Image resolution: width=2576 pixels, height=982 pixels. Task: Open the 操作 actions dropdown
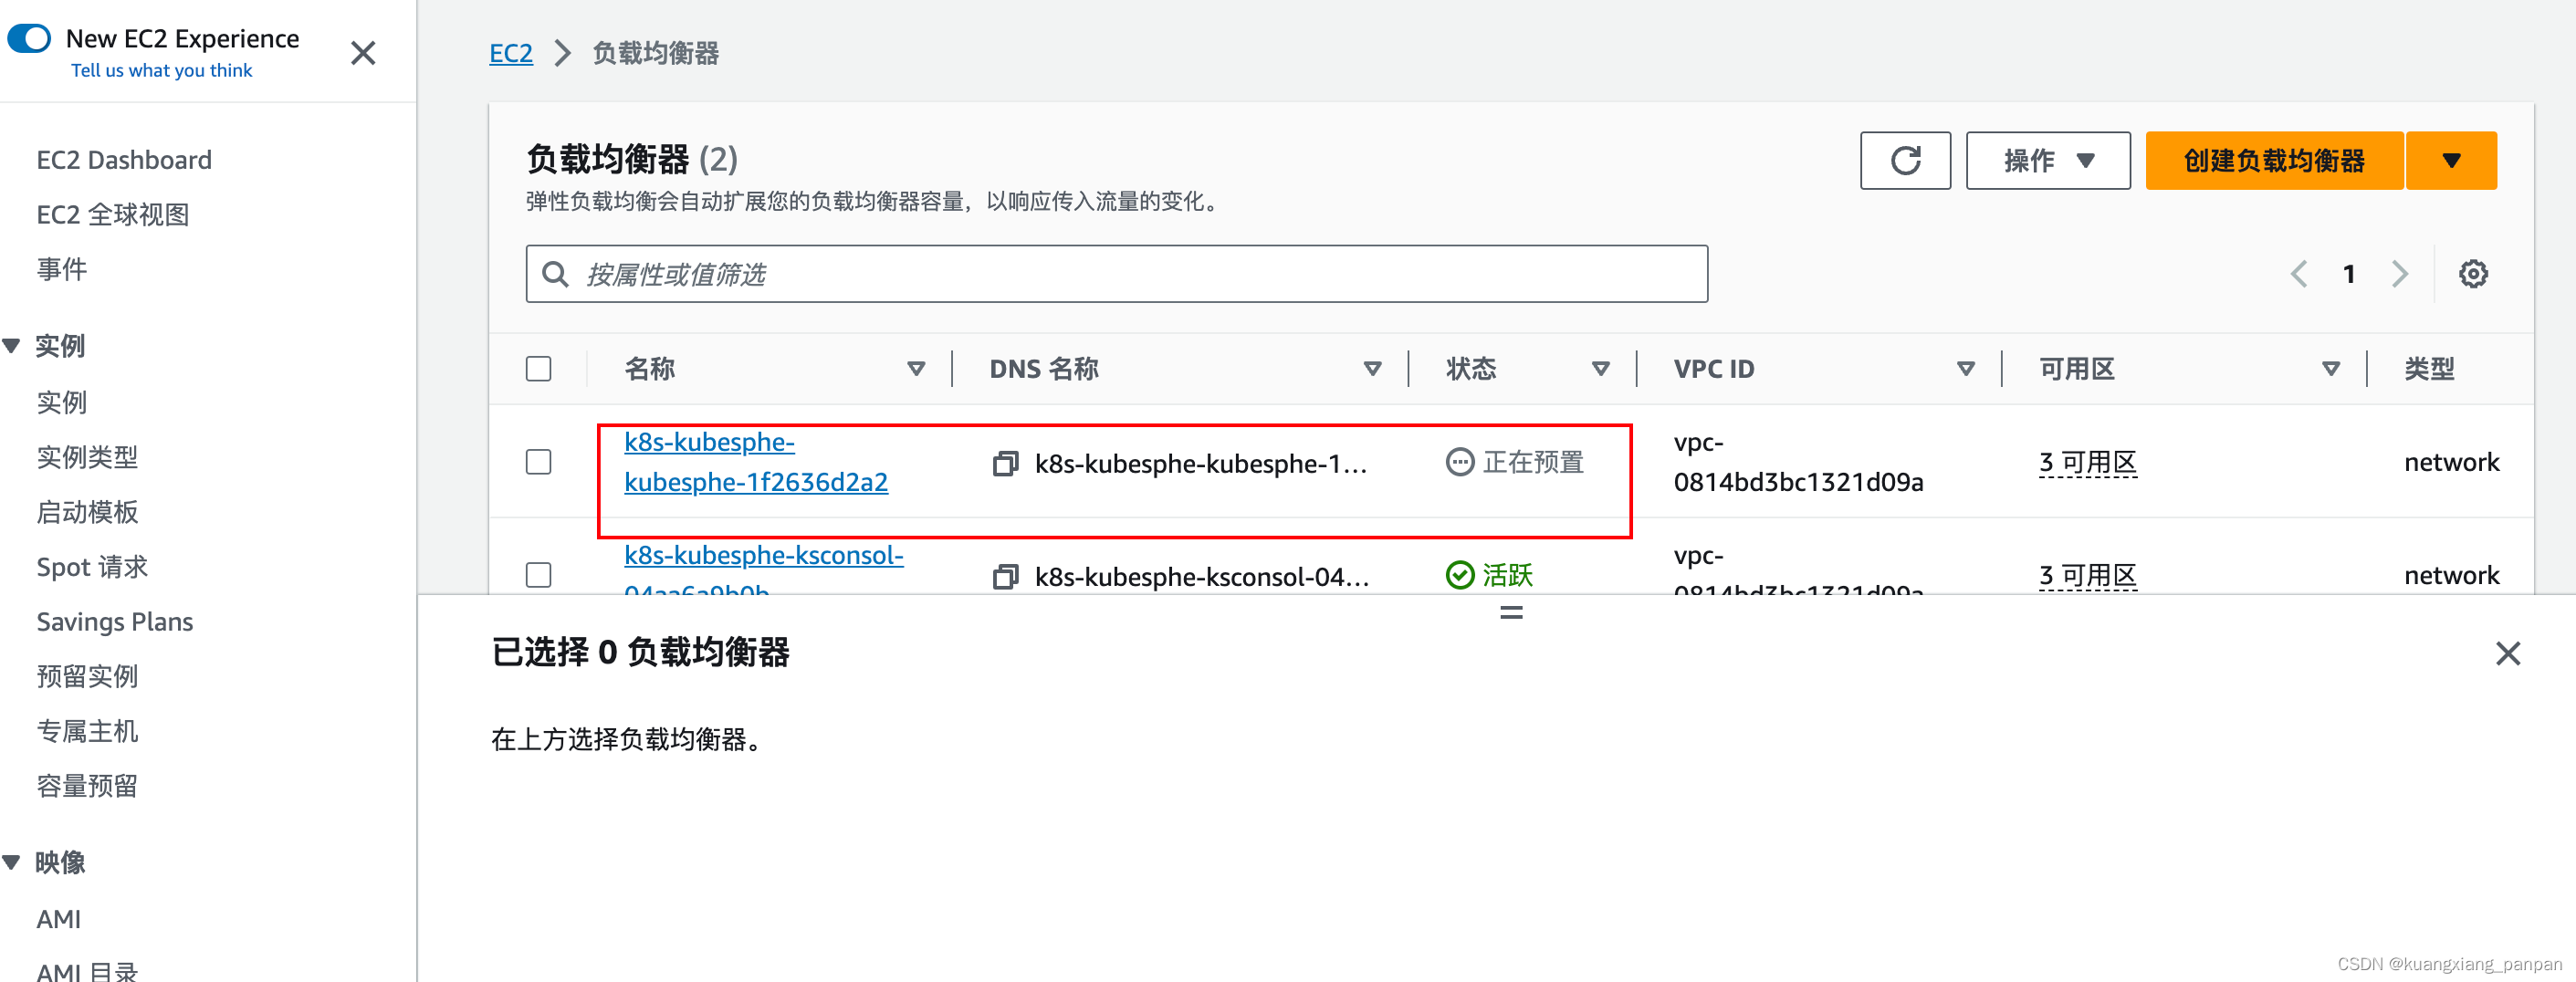point(2047,160)
